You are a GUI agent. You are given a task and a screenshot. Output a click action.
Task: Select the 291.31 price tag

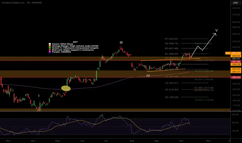236,72
